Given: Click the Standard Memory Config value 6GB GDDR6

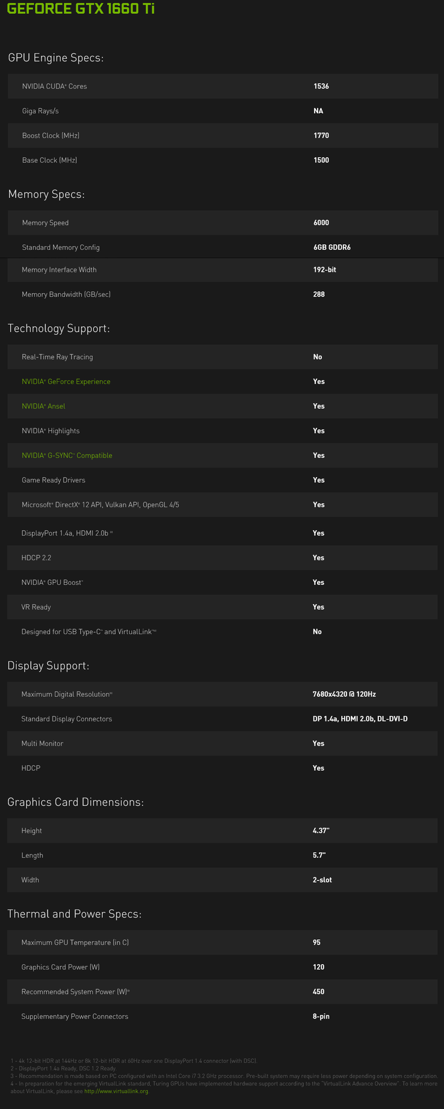Looking at the screenshot, I should click(332, 247).
